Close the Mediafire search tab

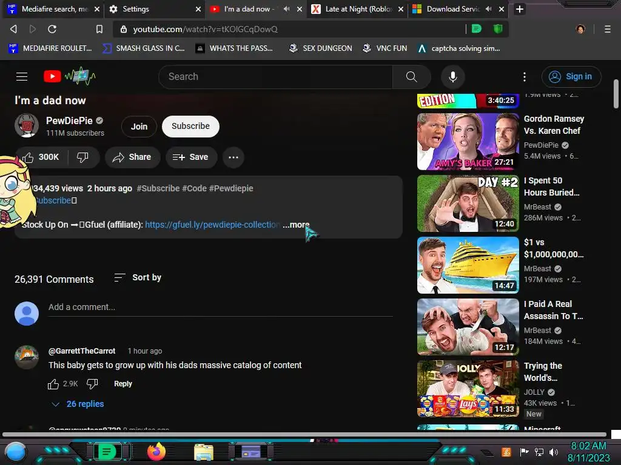click(x=96, y=8)
